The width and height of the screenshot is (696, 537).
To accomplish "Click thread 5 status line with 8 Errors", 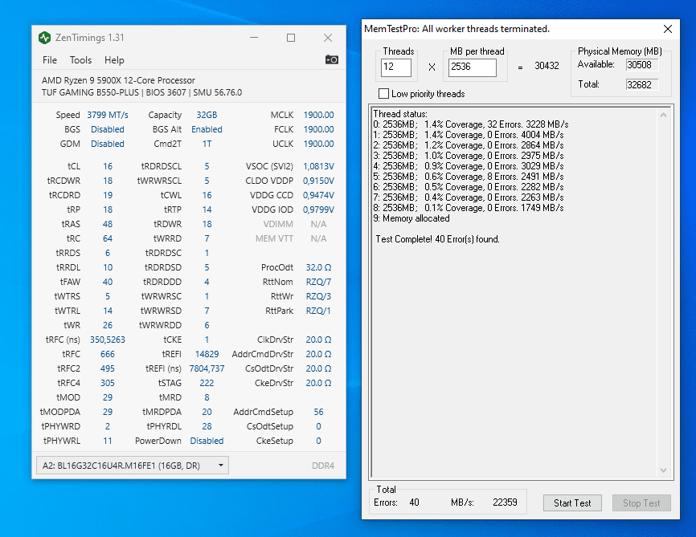I will pyautogui.click(x=469, y=177).
